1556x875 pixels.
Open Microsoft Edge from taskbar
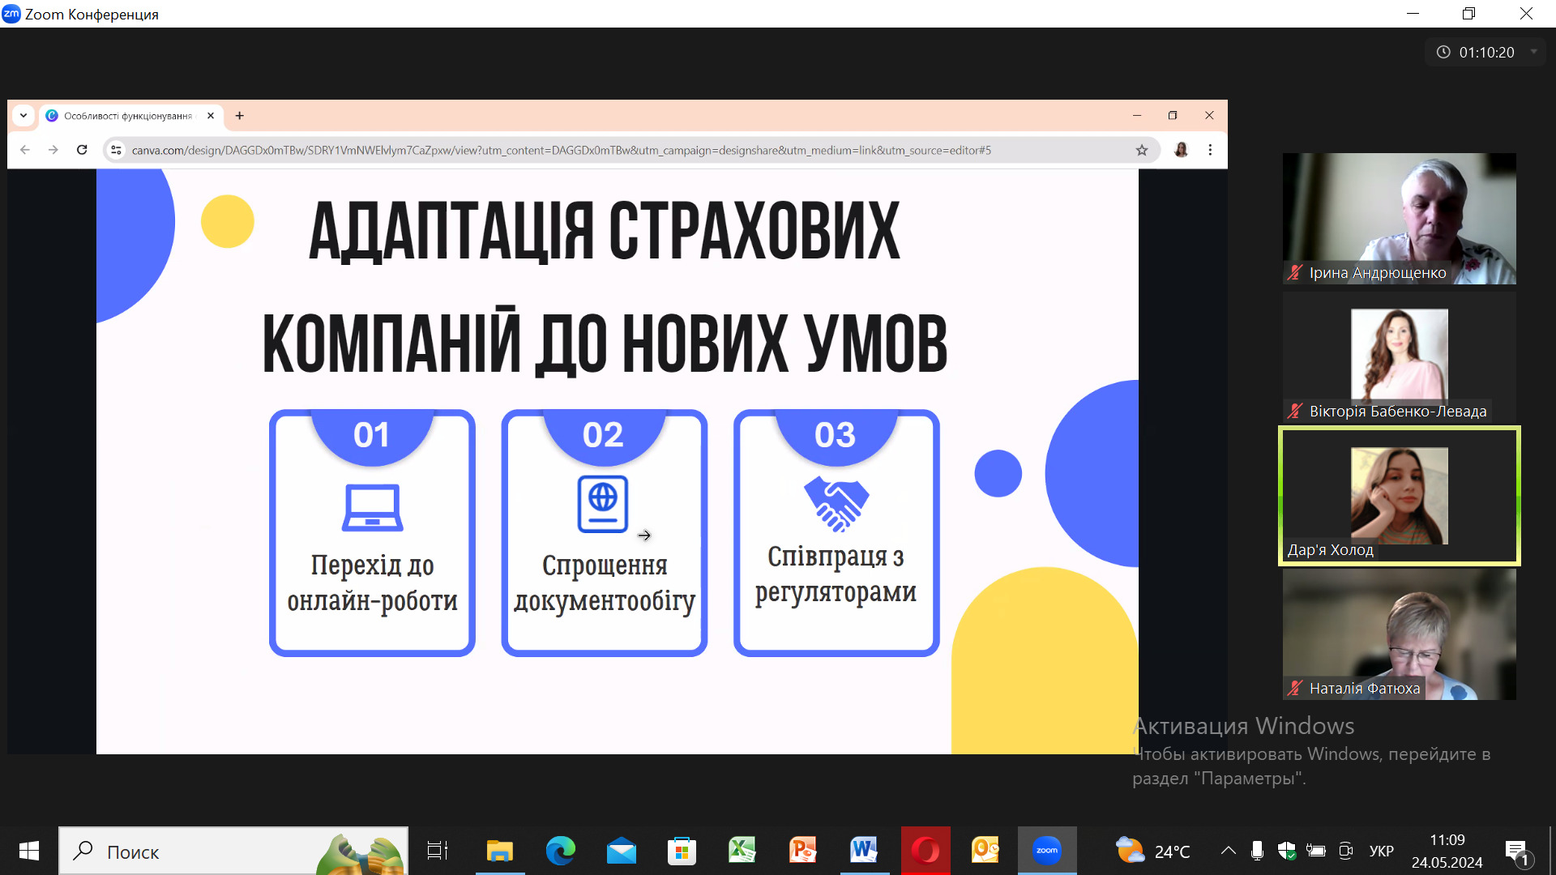point(560,851)
